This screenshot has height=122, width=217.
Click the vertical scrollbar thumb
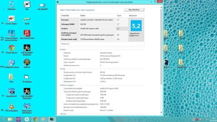(x=161, y=47)
